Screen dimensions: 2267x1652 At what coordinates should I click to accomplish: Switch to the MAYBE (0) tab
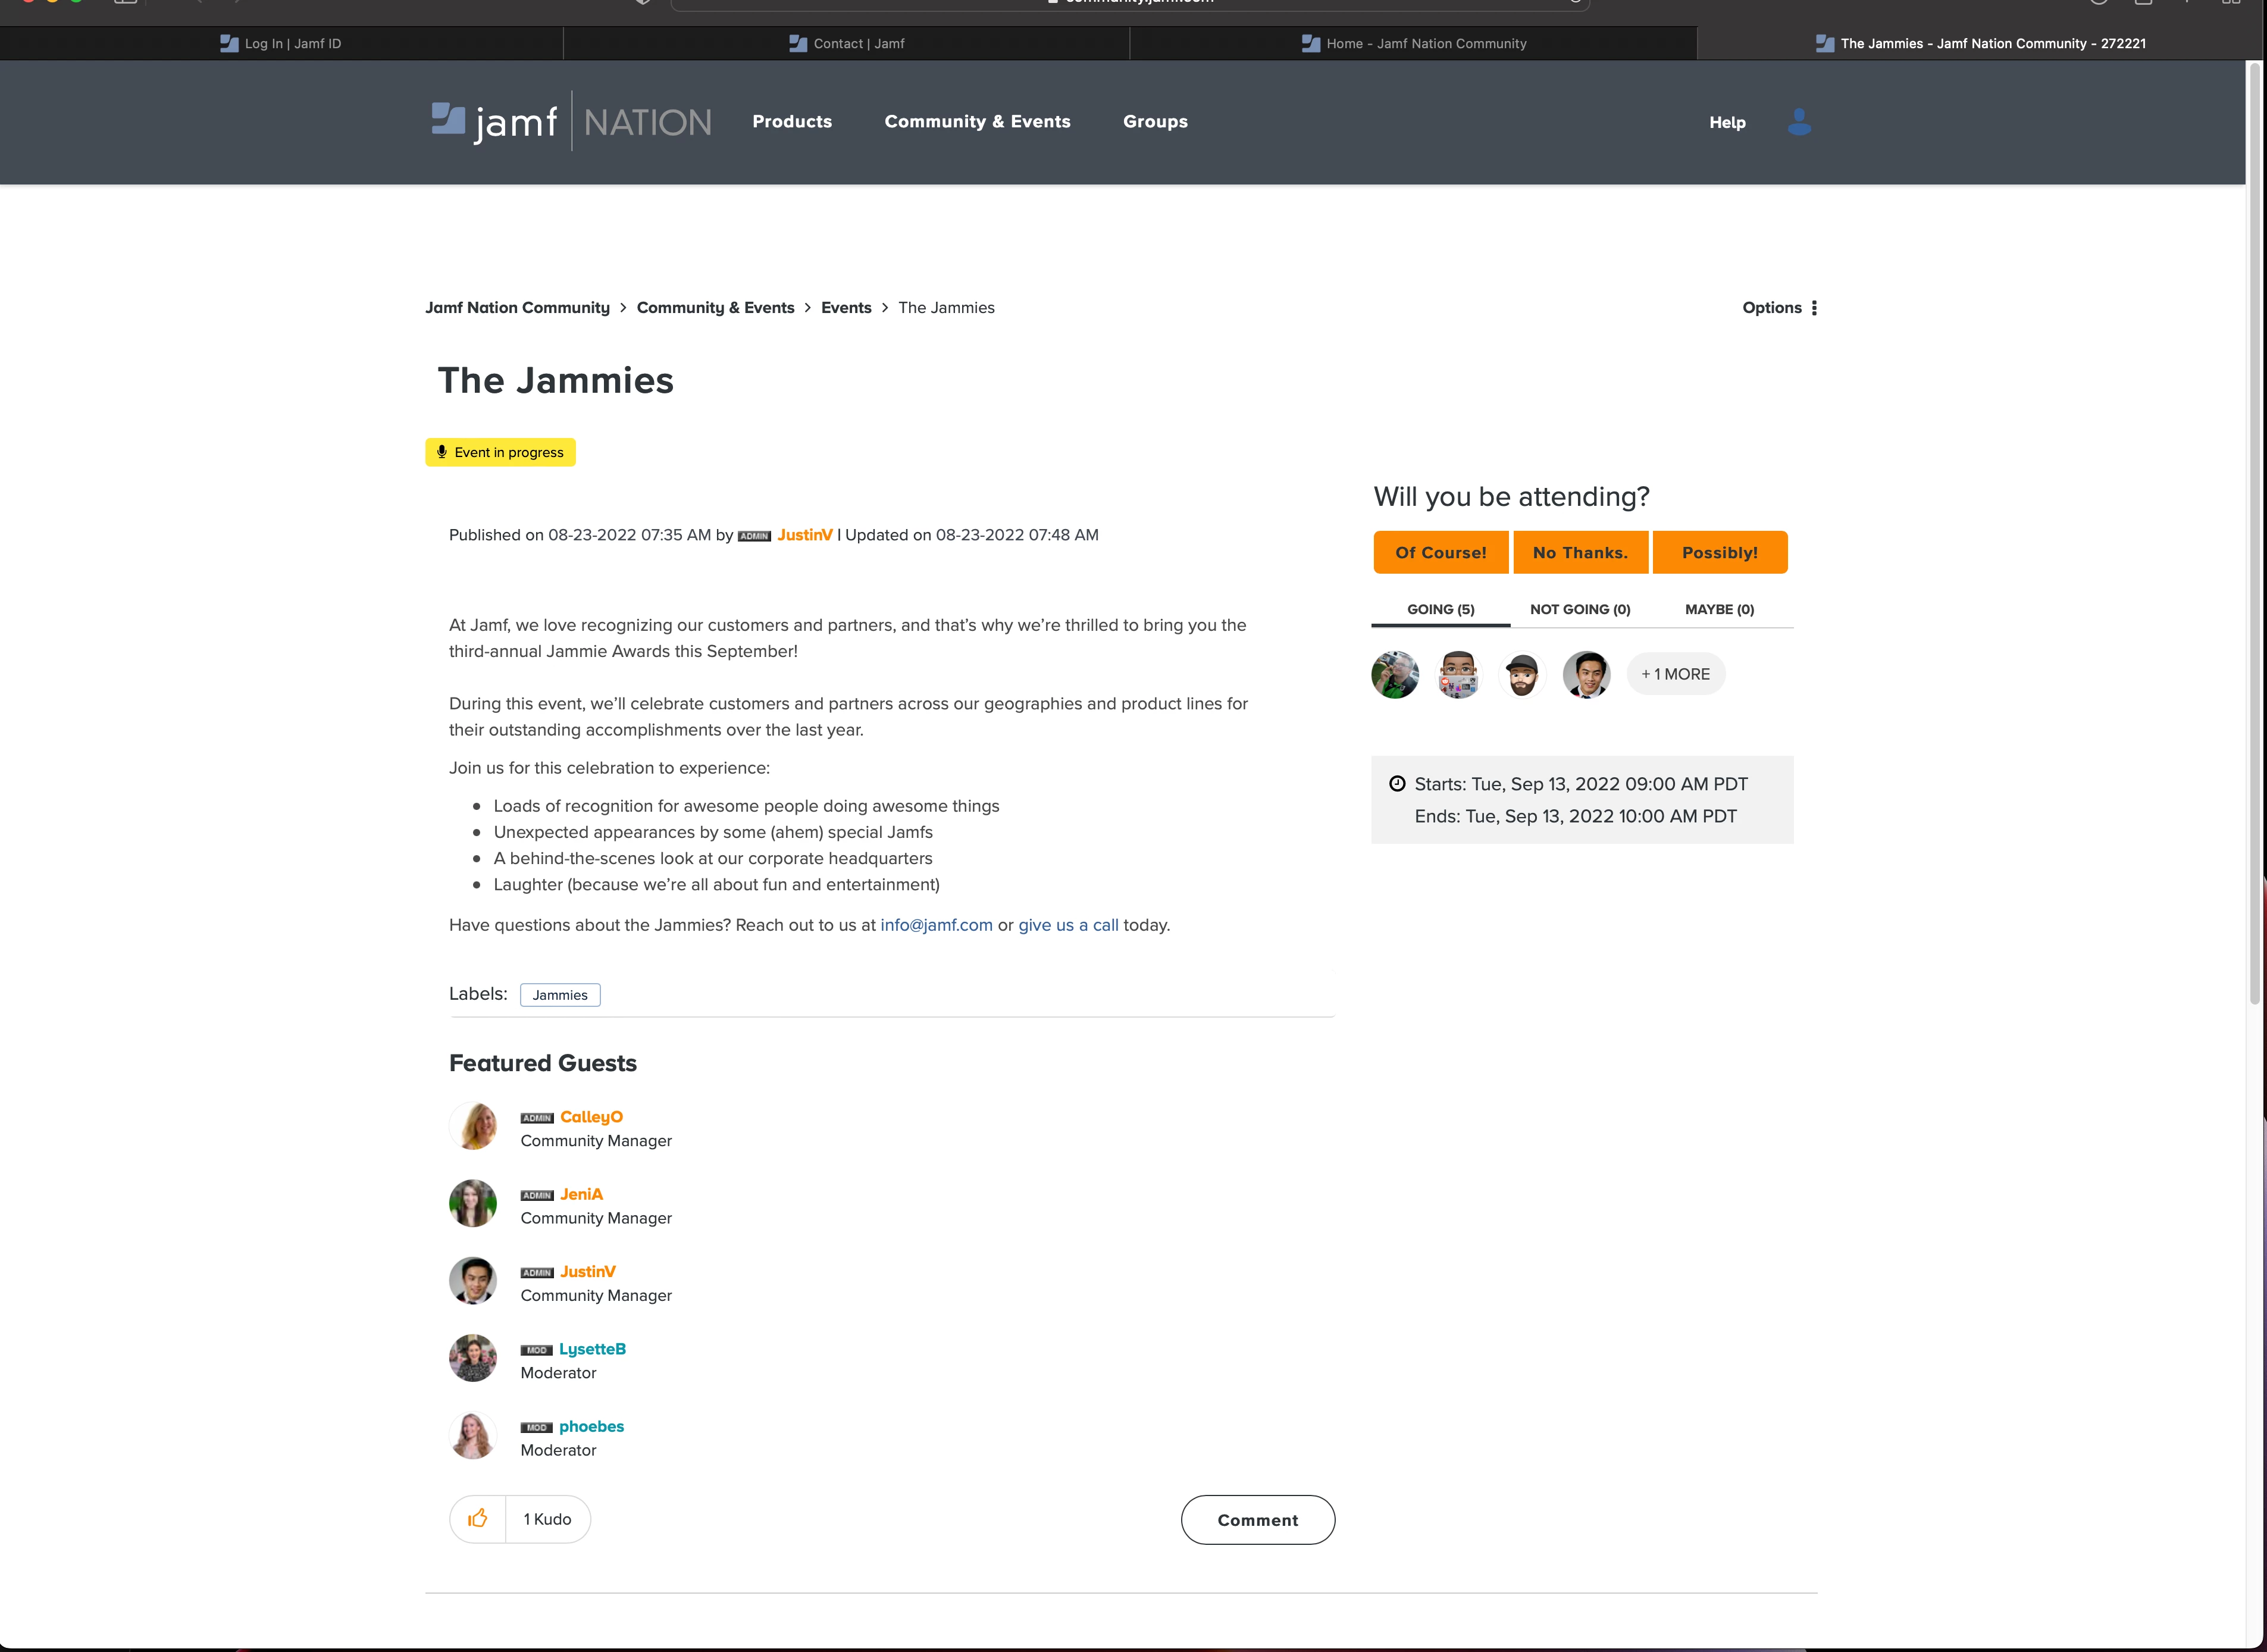(1718, 610)
